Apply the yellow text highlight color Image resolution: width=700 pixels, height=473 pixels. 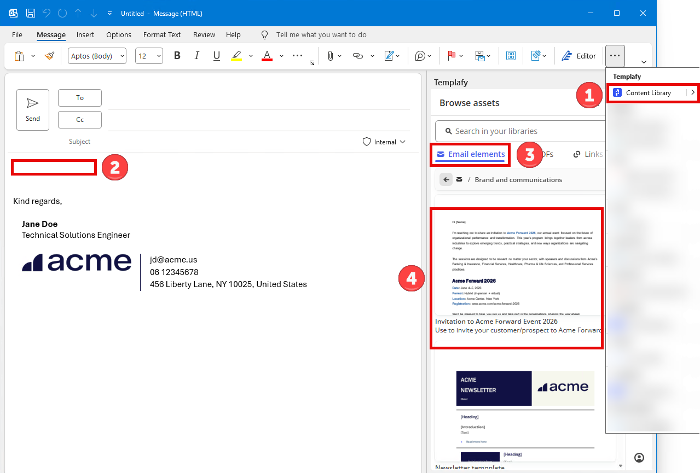(236, 56)
